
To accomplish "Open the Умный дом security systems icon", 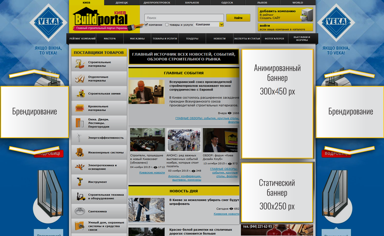I will (x=80, y=226).
